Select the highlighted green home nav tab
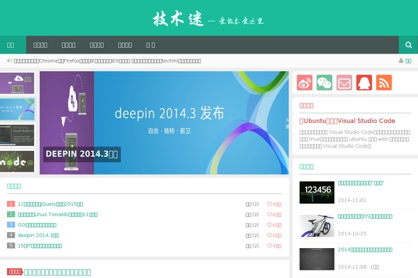The width and height of the screenshot is (418, 278). (x=13, y=44)
